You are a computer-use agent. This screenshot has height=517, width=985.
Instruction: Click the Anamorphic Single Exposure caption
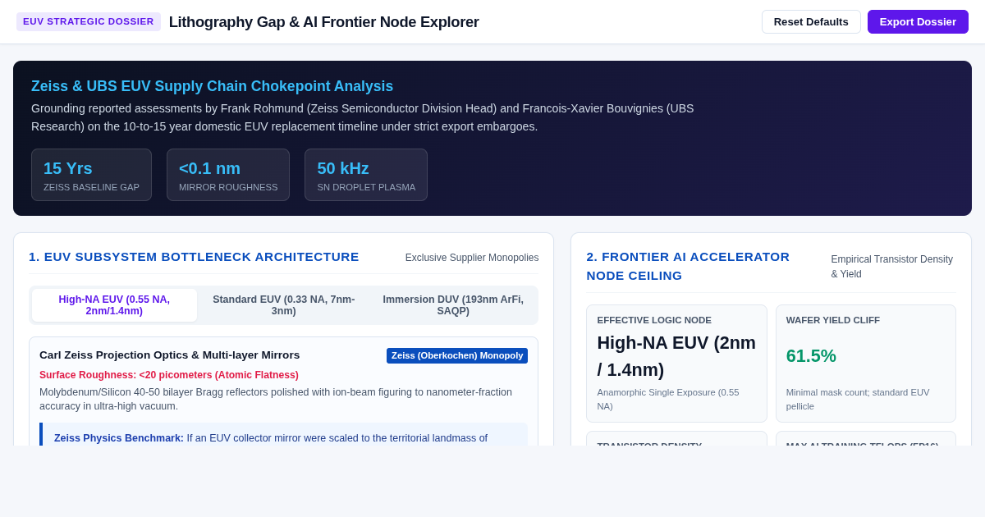click(x=668, y=400)
